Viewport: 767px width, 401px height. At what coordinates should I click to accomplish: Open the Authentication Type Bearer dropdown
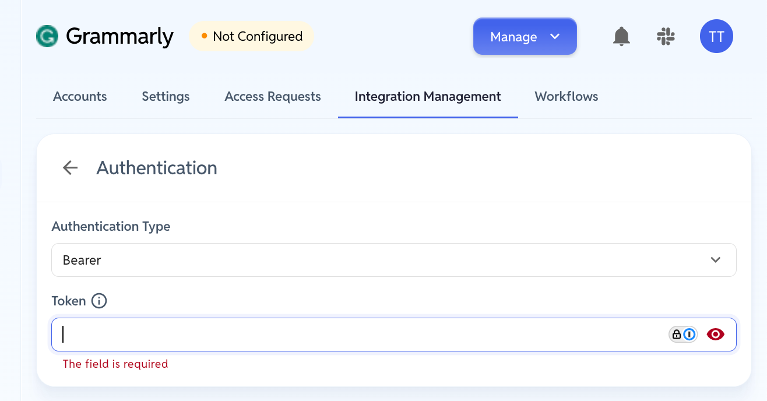tap(394, 260)
